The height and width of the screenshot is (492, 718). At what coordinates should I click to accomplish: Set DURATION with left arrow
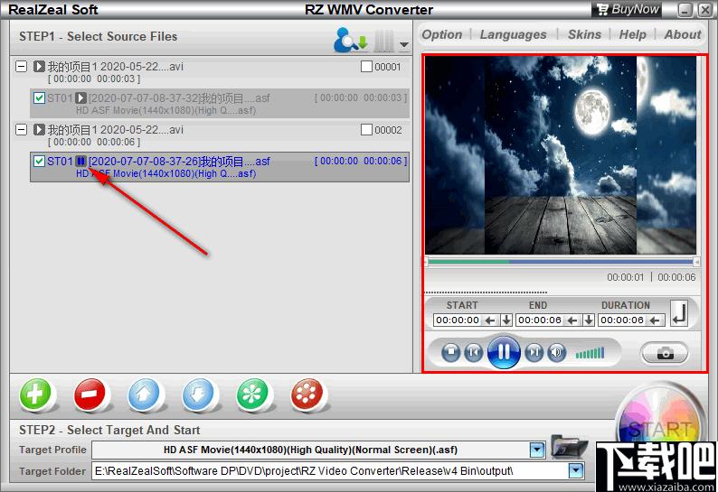[x=655, y=320]
